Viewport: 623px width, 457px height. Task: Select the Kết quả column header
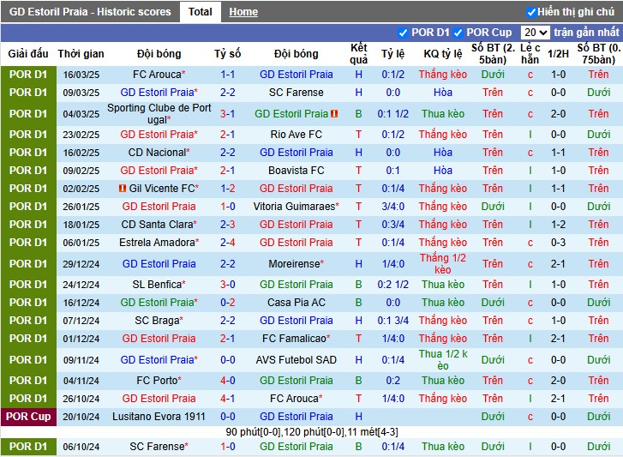(358, 54)
